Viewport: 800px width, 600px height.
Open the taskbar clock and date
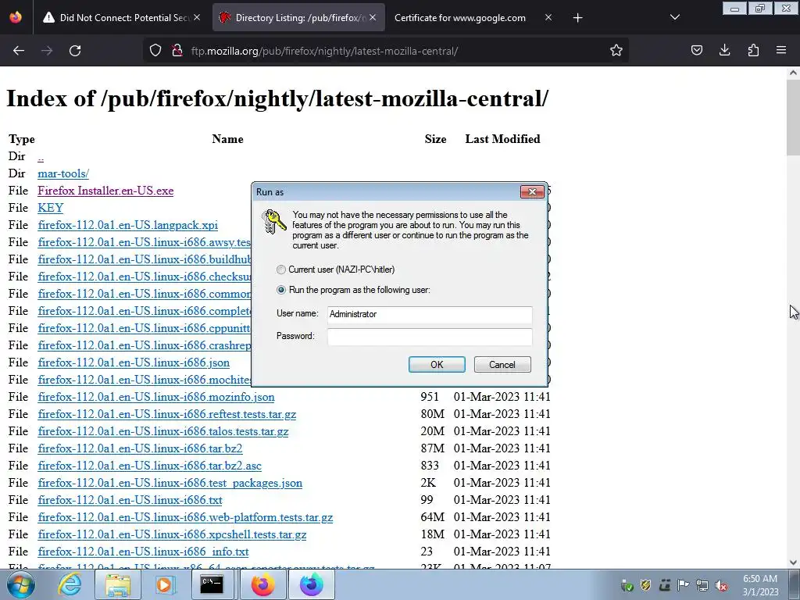[x=760, y=585]
